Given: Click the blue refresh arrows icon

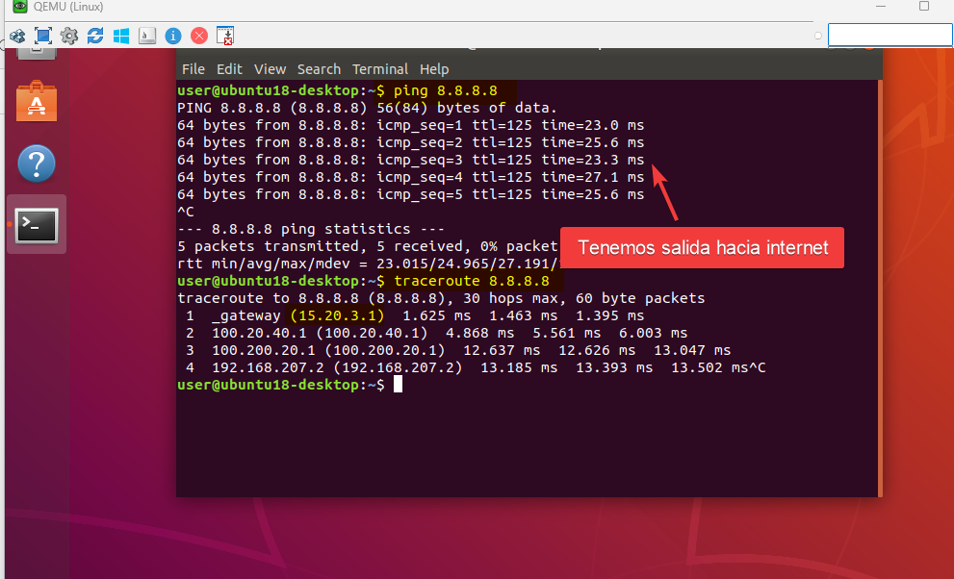Looking at the screenshot, I should (x=95, y=36).
